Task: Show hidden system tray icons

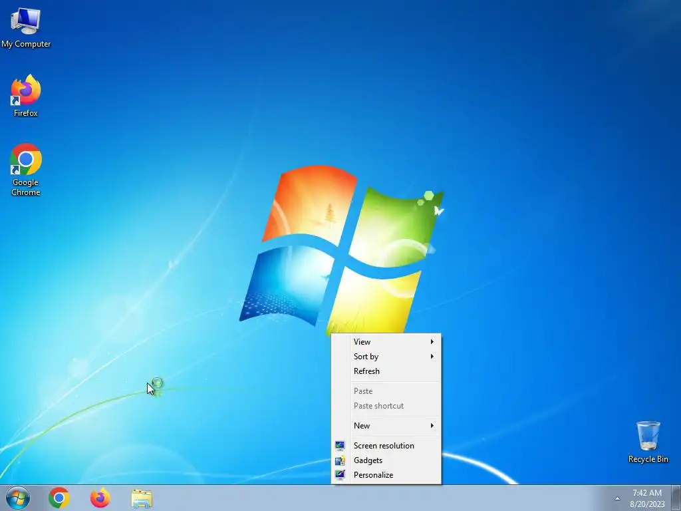Action: [x=617, y=498]
